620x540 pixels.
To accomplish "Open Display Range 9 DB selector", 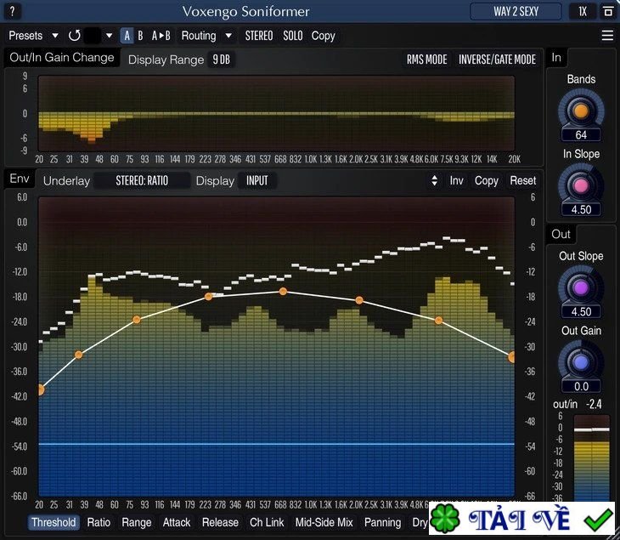I will (x=222, y=60).
